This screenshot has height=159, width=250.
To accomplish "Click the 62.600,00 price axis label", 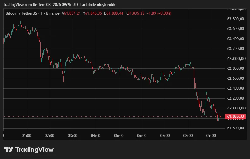I will [235, 79].
